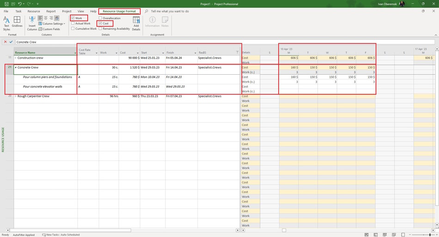The height and width of the screenshot is (237, 439).
Task: Open the Customize Quick Access Toolbar arrow
Action: tap(37, 4)
